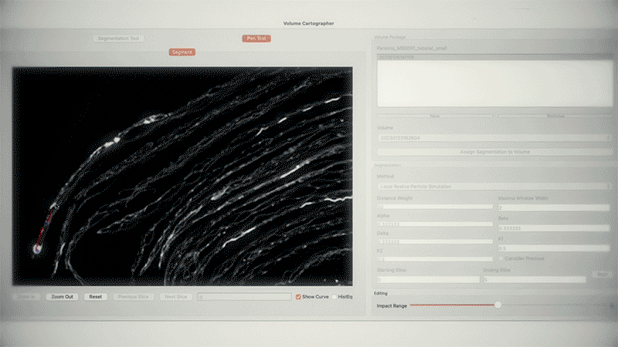This screenshot has width=618, height=347.
Task: Click the slice number field below viewer
Action: click(243, 297)
